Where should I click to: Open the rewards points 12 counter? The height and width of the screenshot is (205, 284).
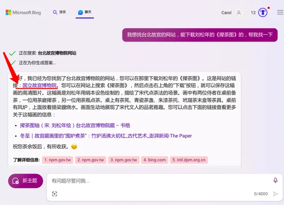(253, 13)
